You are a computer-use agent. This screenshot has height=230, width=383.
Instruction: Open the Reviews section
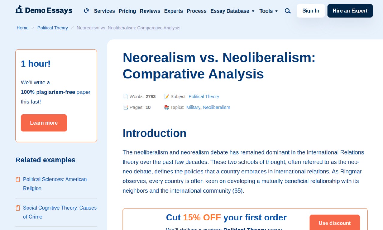pyautogui.click(x=150, y=11)
